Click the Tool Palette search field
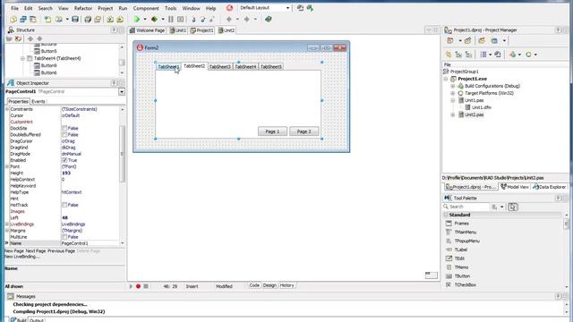Image resolution: width=573 pixels, height=322 pixels. [466, 207]
